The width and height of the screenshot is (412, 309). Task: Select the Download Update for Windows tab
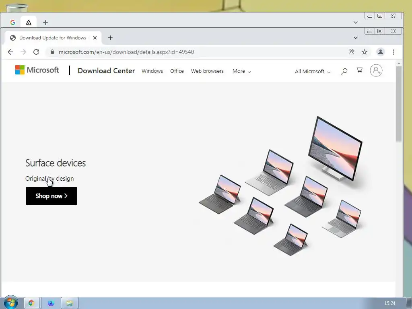pos(53,38)
